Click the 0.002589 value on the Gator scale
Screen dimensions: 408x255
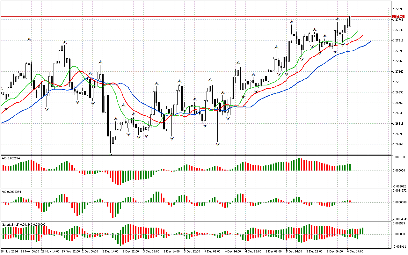pos(399,223)
